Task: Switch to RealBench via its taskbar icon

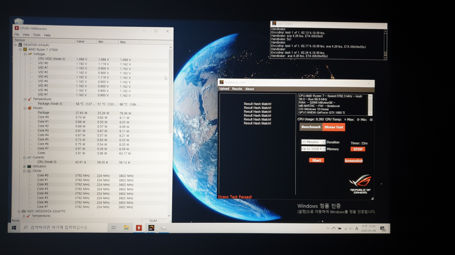Action: pyautogui.click(x=151, y=228)
